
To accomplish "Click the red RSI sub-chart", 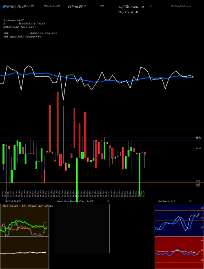I will tap(179, 253).
